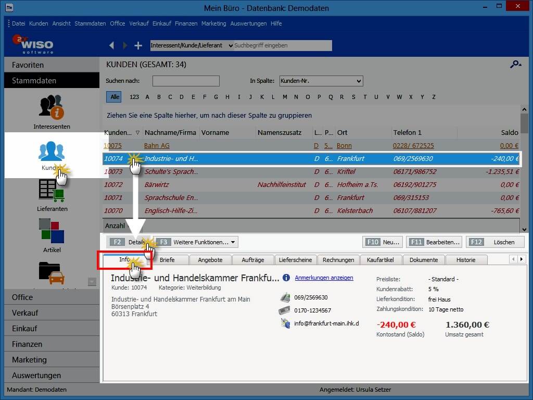Open the Anmerkungen anzeigen link
This screenshot has height=400, width=533.
324,278
